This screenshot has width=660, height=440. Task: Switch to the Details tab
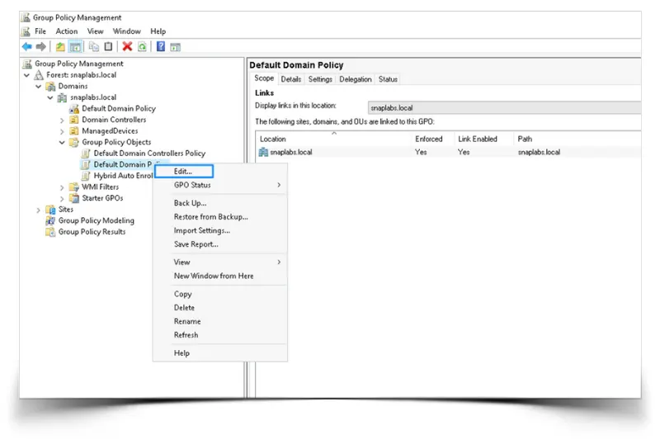pos(291,79)
